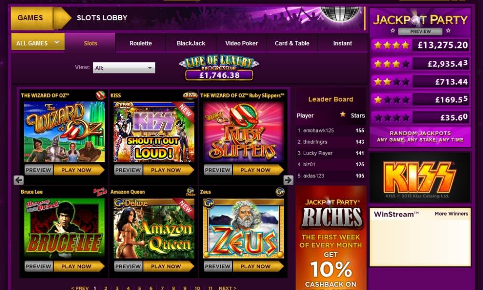483x290 pixels.
Task: Open the Video Poker tab
Action: [241, 43]
